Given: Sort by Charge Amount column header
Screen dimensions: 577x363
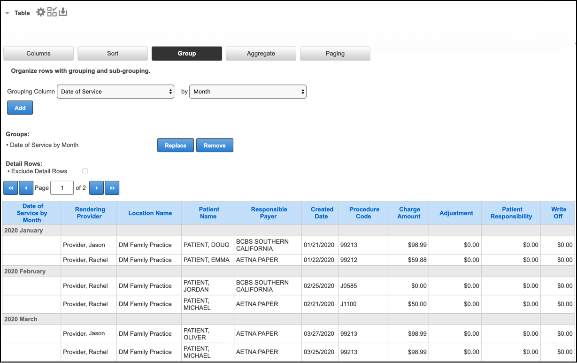Looking at the screenshot, I should click(x=409, y=213).
